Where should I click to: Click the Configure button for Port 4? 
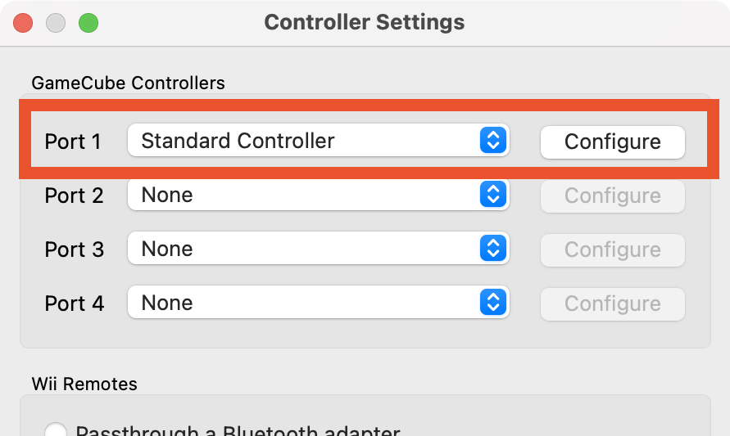click(613, 303)
